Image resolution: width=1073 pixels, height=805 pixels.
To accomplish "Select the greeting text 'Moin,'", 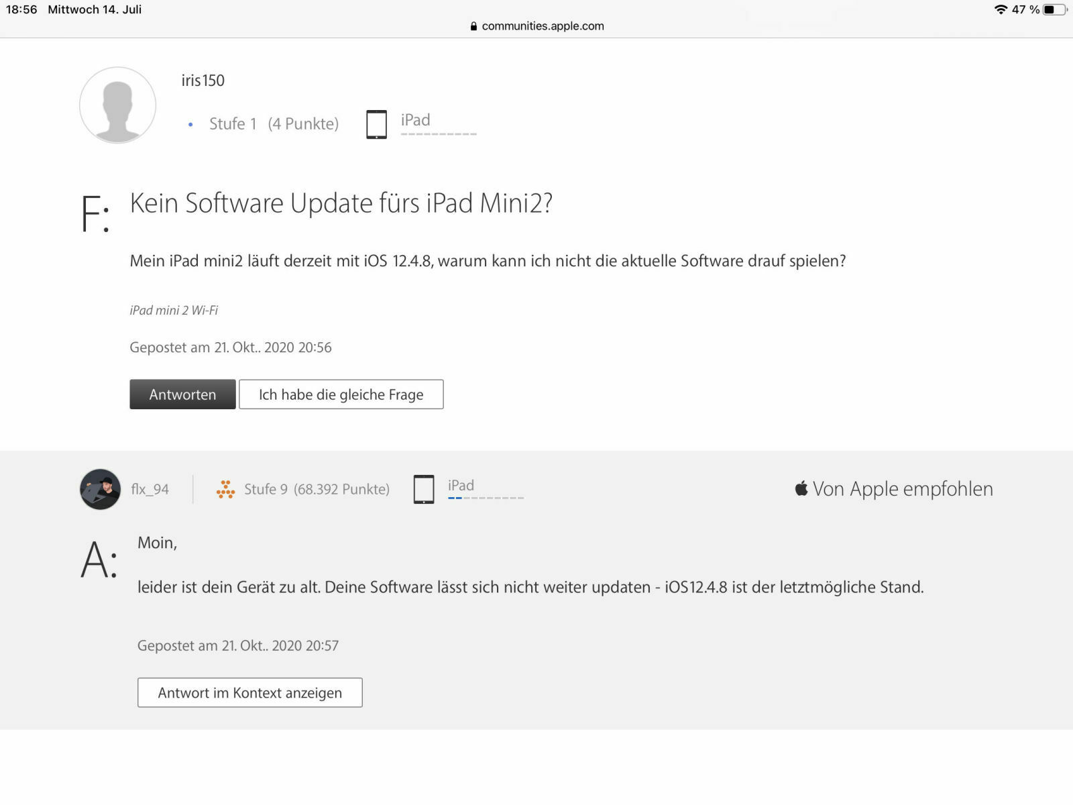I will pos(158,543).
